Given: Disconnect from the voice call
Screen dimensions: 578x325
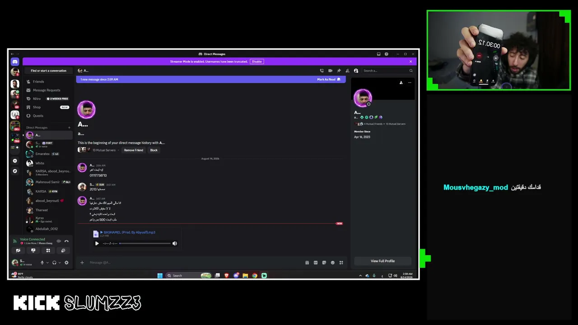Looking at the screenshot, I should pos(66,241).
